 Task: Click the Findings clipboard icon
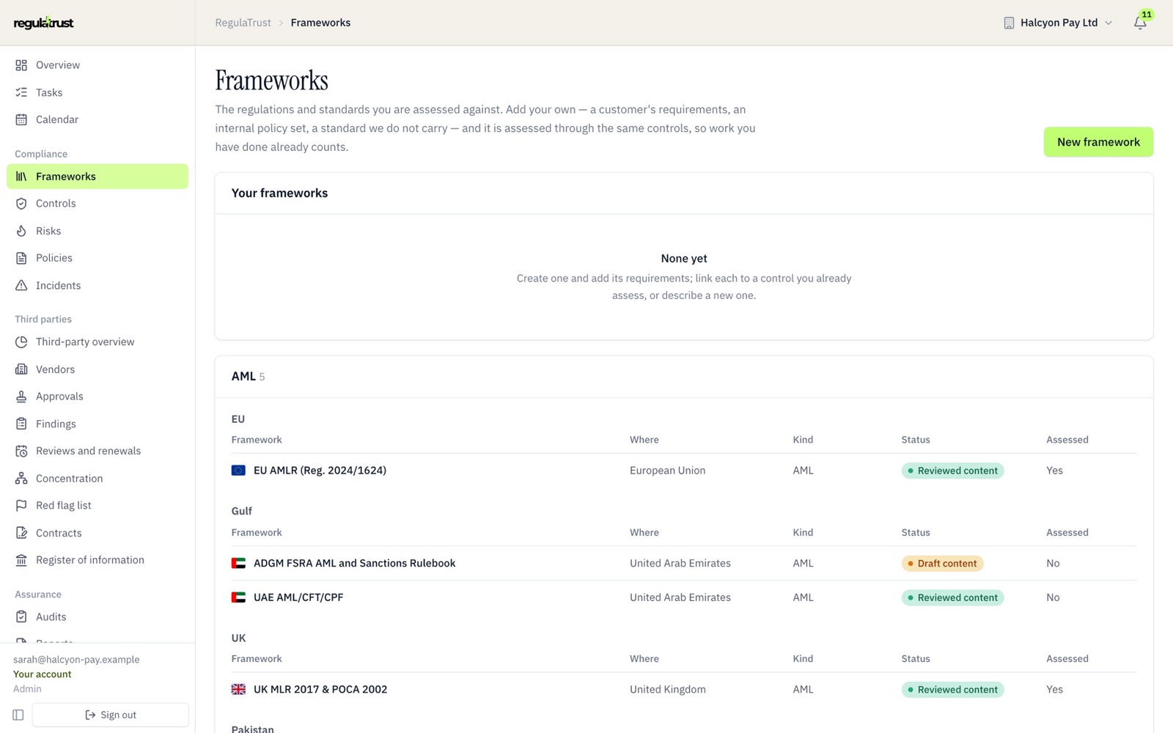pyautogui.click(x=21, y=424)
